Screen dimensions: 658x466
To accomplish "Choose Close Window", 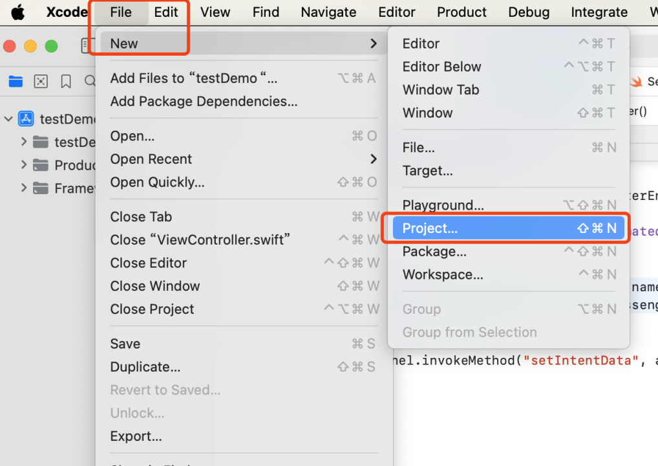I will 242,286.
